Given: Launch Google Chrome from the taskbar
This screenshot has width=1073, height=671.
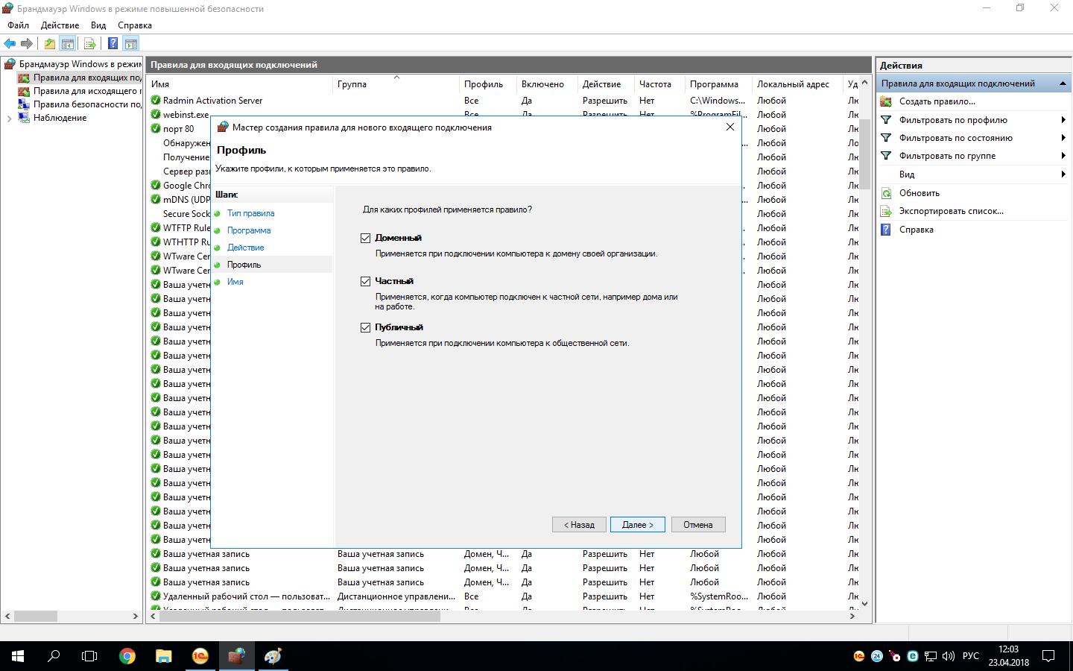Looking at the screenshot, I should (127, 656).
